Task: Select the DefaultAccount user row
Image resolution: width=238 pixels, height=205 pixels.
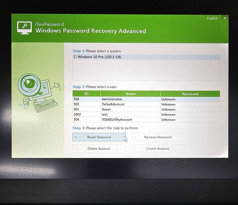Action: [x=146, y=104]
